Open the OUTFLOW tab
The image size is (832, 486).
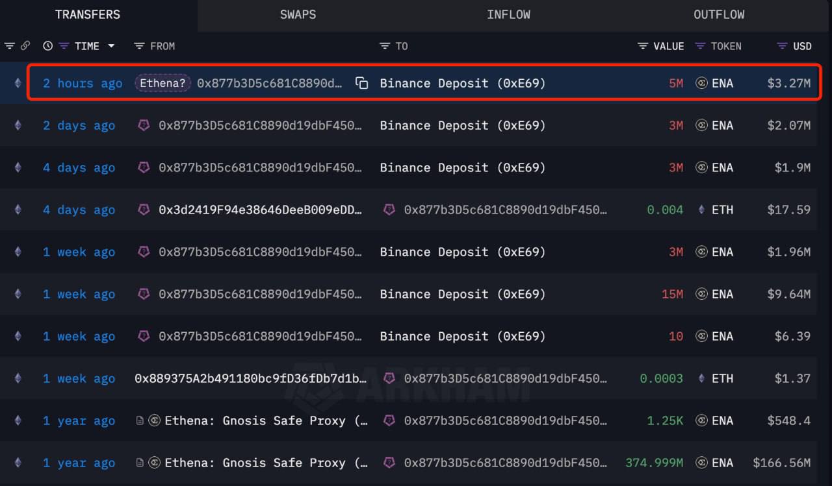[x=719, y=14]
